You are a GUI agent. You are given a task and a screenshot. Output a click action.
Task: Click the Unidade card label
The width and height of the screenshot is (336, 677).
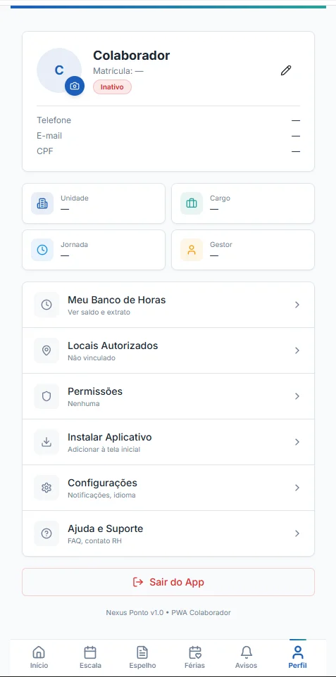pos(75,198)
